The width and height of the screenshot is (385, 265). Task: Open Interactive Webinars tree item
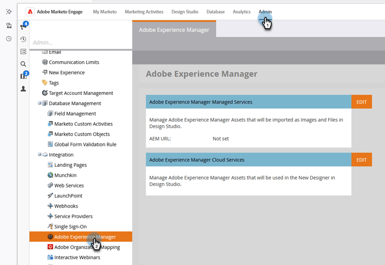point(77,257)
